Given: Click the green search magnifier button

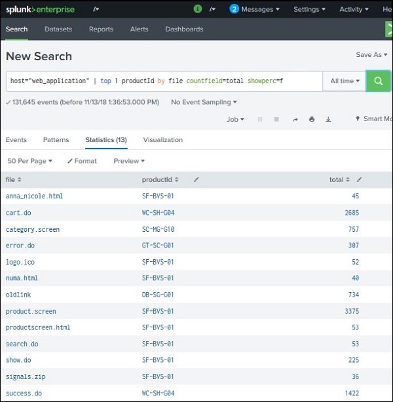Looking at the screenshot, I should (x=378, y=81).
